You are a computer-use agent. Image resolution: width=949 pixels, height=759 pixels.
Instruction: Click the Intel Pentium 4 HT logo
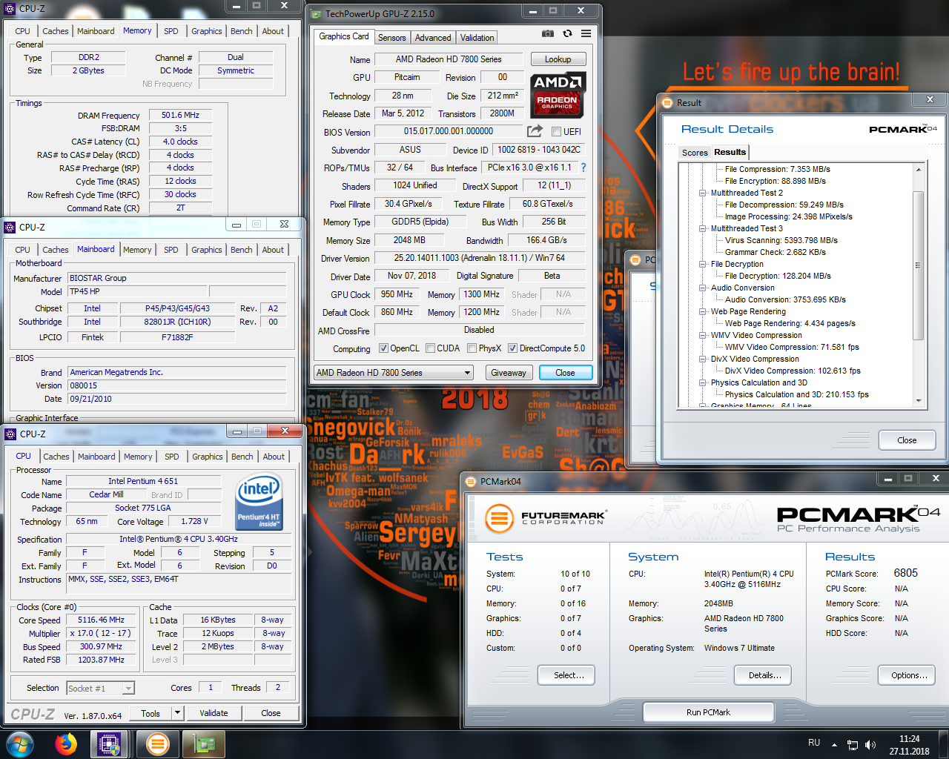click(x=258, y=503)
